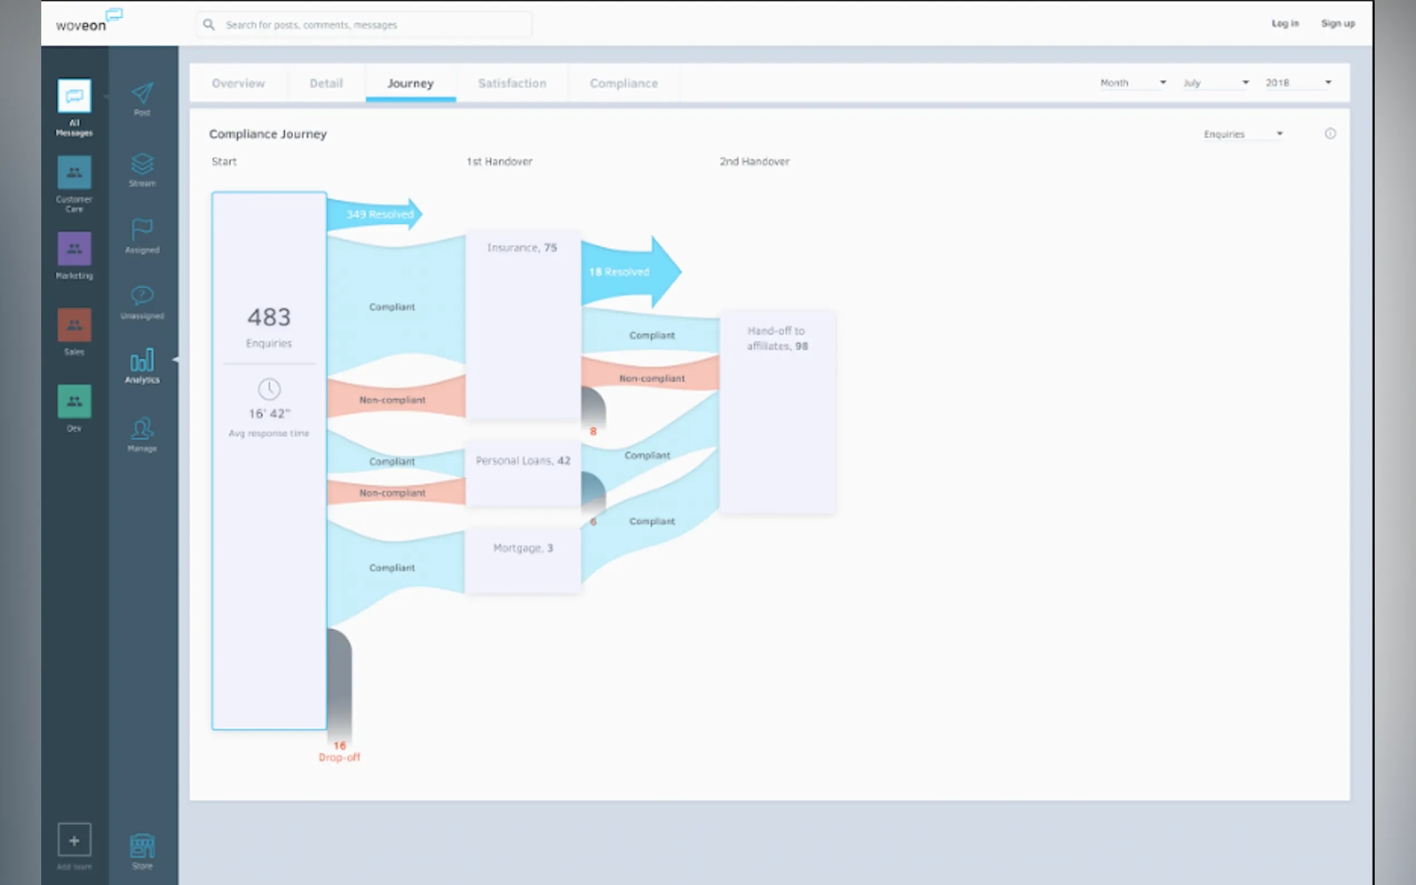Select the All Messages team tile
Screen dimensions: 1416x885
point(74,96)
